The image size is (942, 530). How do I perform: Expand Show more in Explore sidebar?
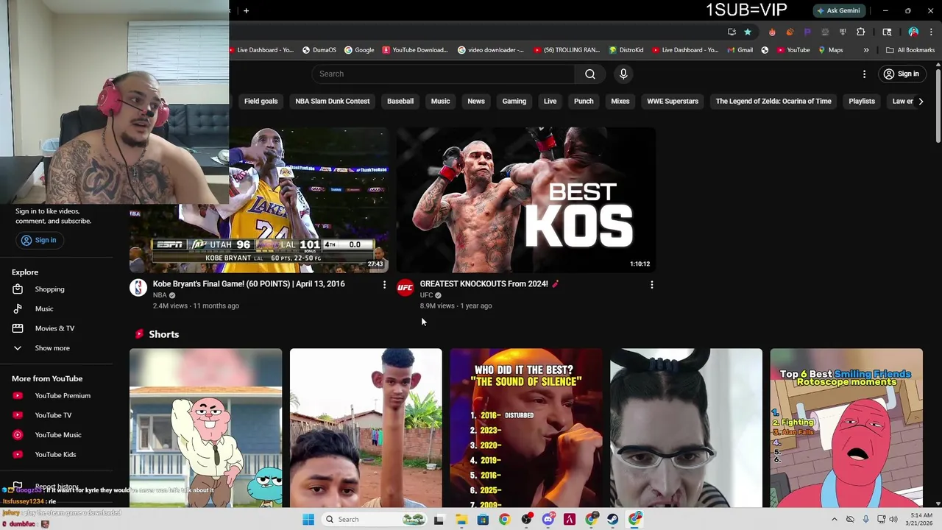pyautogui.click(x=52, y=348)
